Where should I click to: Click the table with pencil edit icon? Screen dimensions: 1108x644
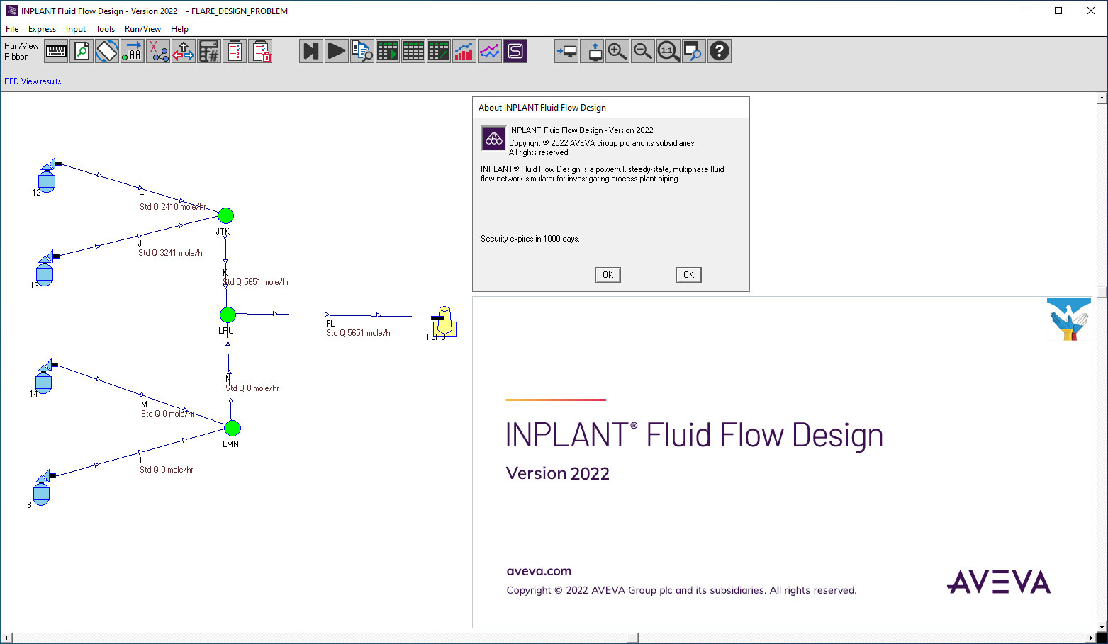[x=439, y=51]
